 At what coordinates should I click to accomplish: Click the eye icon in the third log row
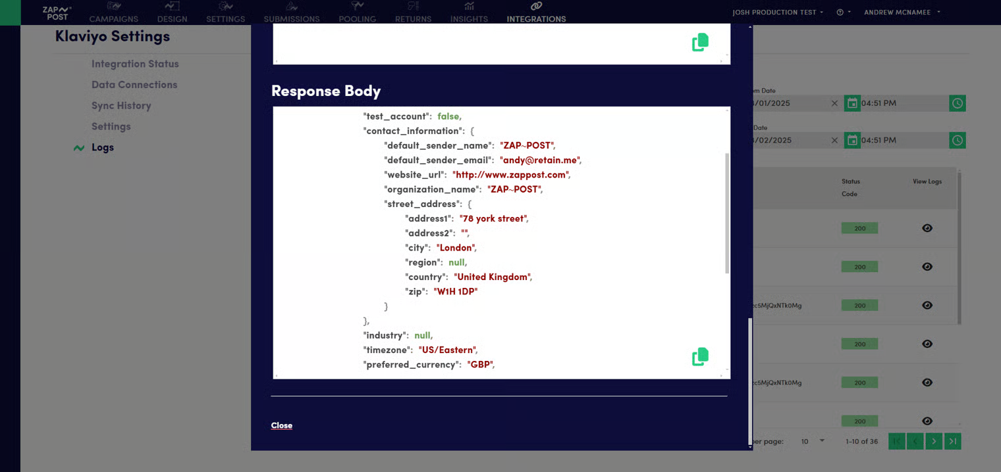point(927,305)
